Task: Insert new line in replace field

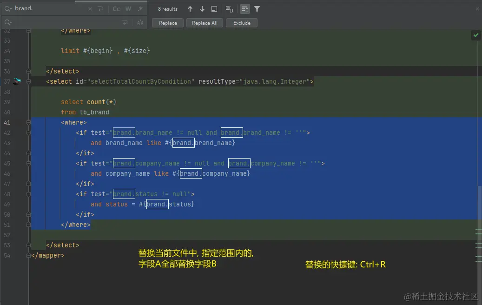Action: 125,22
